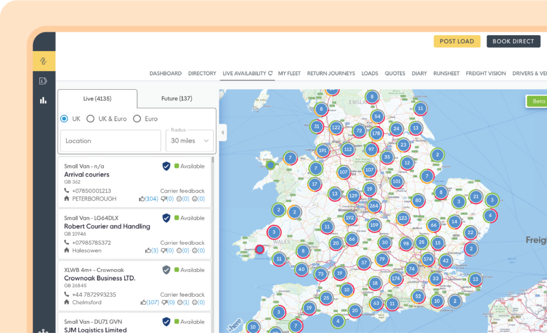Select the UK & Euro radio button
Screen dimensions: 547x333
(90, 119)
